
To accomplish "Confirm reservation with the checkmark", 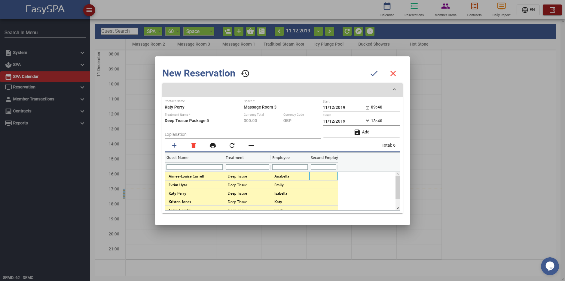I will point(374,73).
